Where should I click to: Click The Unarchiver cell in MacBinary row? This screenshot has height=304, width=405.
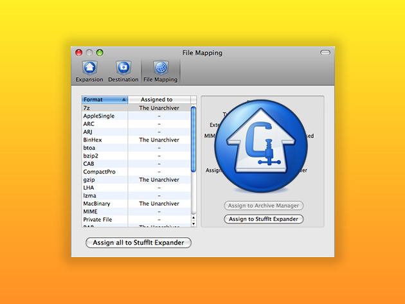click(159, 204)
